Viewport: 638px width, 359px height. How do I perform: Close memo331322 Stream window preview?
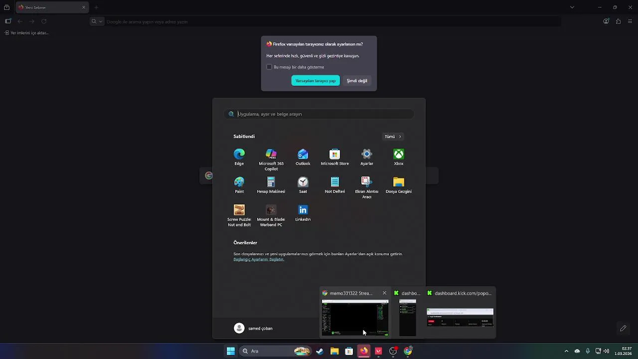tap(384, 293)
